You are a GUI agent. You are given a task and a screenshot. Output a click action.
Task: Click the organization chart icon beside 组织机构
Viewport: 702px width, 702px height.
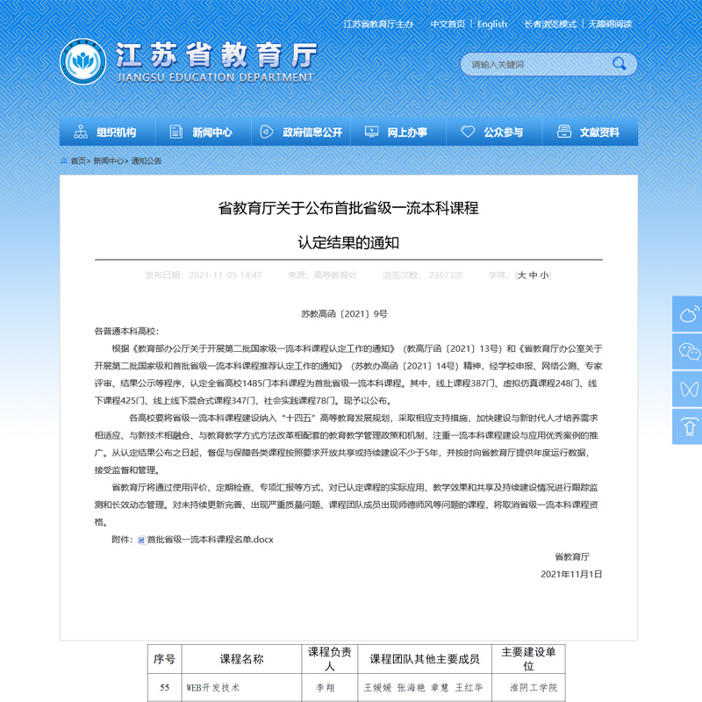pos(81,132)
